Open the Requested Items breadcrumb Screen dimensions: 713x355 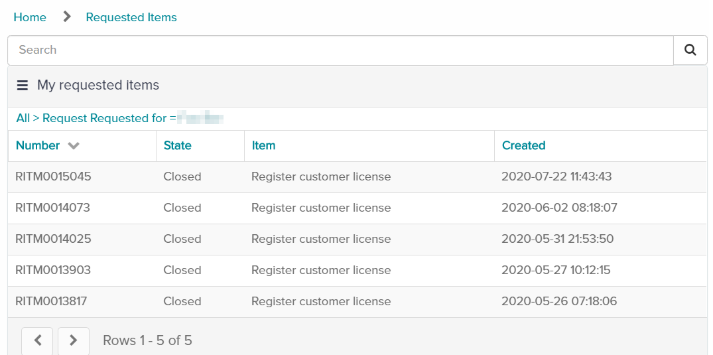point(131,17)
